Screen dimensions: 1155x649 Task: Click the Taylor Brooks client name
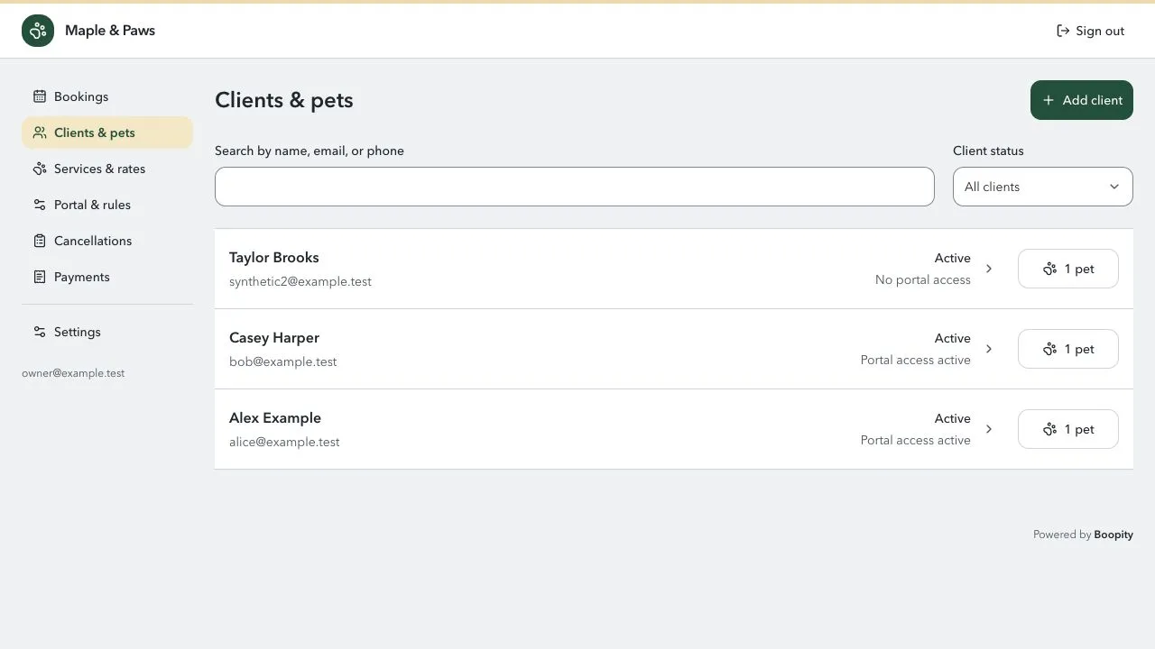(x=274, y=258)
